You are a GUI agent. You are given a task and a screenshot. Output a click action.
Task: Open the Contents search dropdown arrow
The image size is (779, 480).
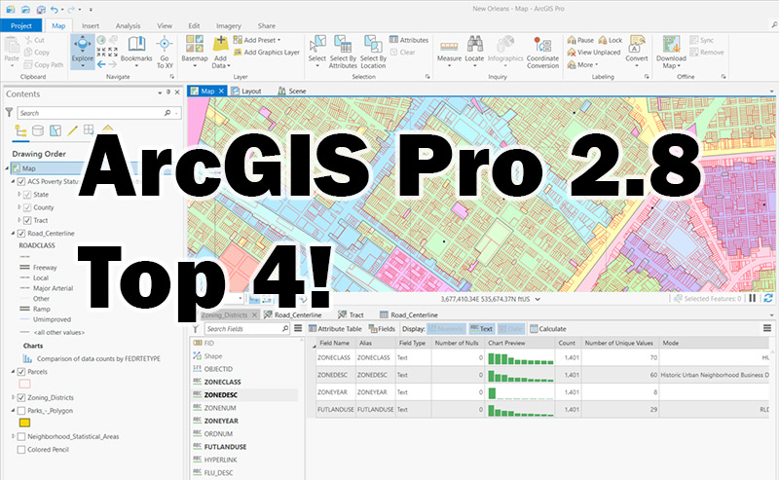click(x=177, y=113)
